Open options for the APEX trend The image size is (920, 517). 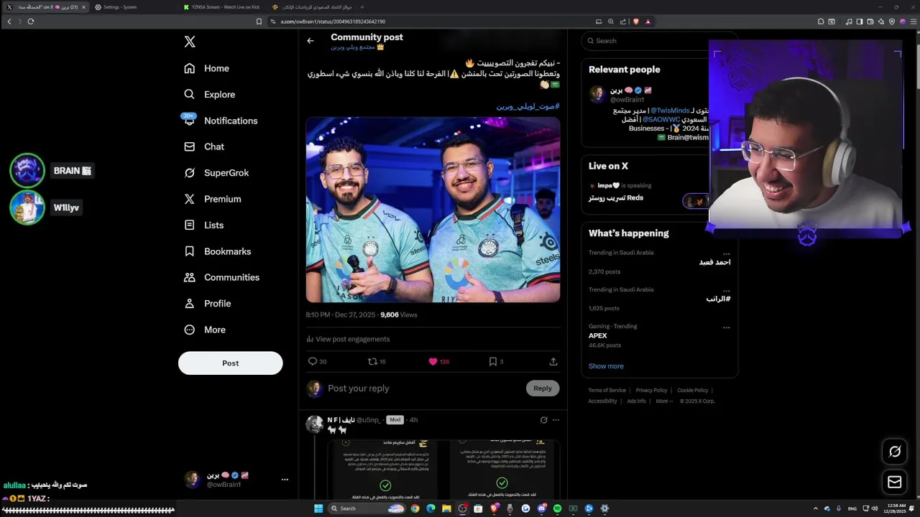(727, 327)
